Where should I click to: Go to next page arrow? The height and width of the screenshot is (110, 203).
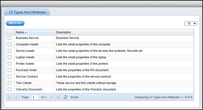pos(52,97)
